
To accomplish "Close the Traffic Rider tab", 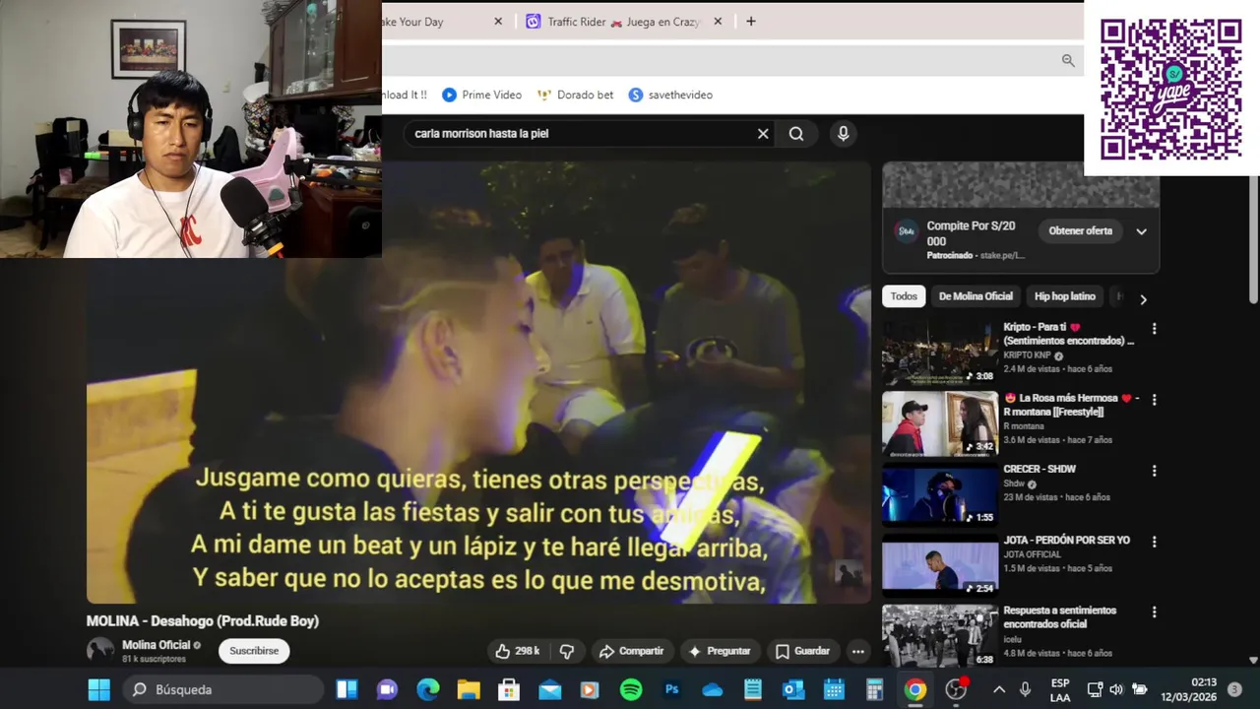I will pos(718,22).
